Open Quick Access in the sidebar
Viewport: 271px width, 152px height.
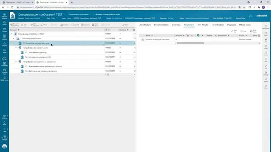[5, 79]
